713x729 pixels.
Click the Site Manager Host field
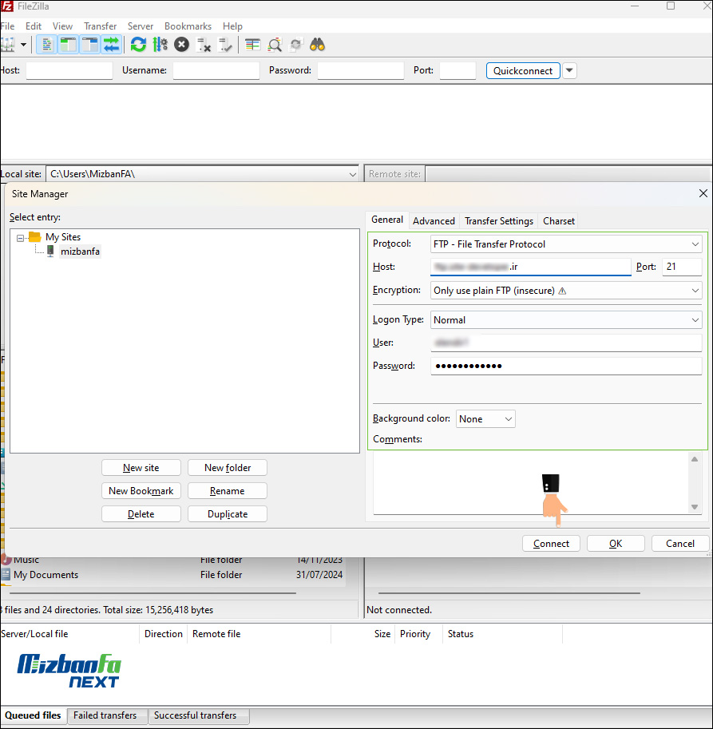pyautogui.click(x=530, y=267)
